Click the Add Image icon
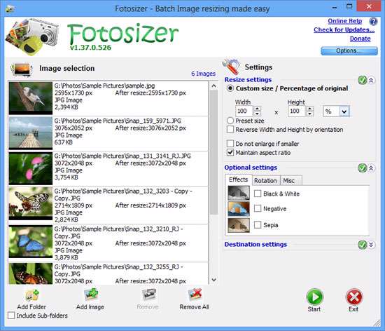 [90, 295]
